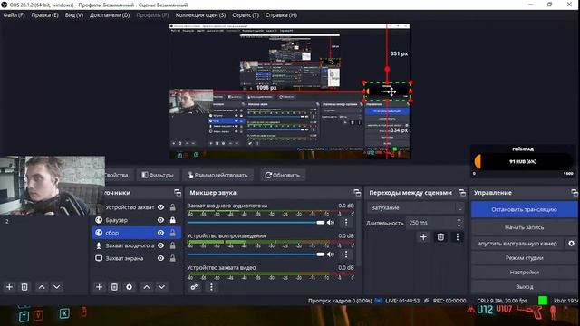The height and width of the screenshot is (326, 580).
Task: Open the Сервис menu
Action: tap(246, 15)
